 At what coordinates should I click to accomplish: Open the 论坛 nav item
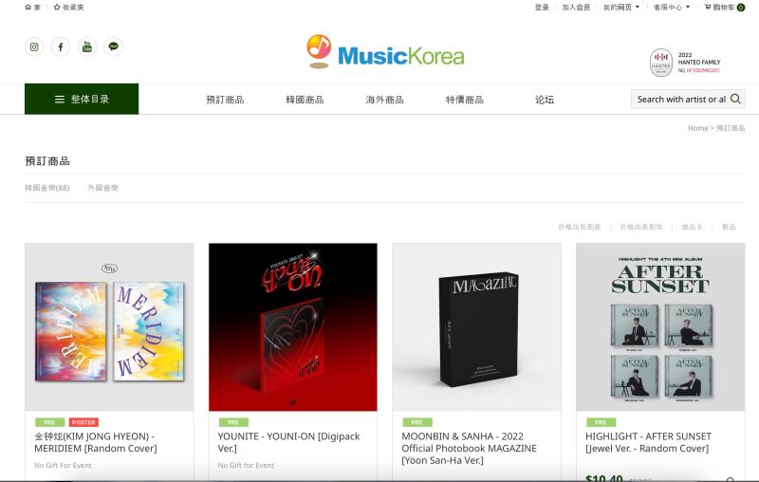point(545,100)
